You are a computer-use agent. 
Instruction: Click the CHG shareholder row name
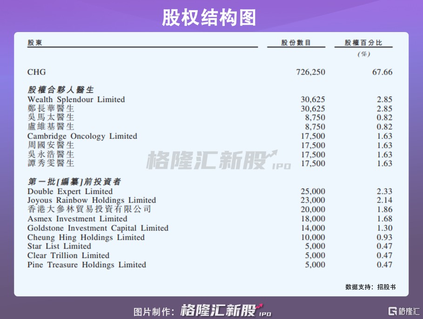37,72
